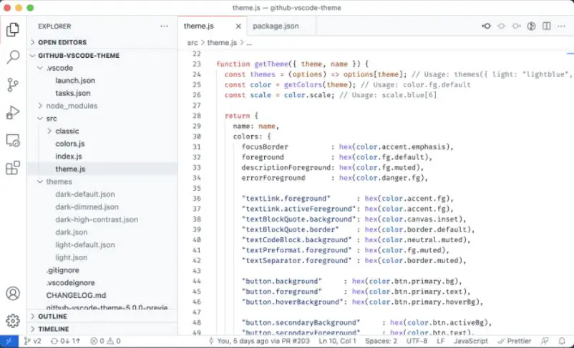
Task: Click the open changes icon in editor toolbar
Action: [x=531, y=26]
